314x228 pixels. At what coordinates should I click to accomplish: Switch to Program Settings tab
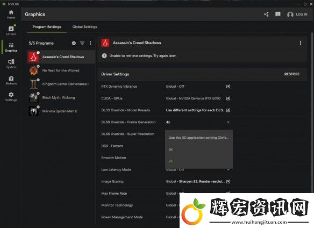coord(47,27)
